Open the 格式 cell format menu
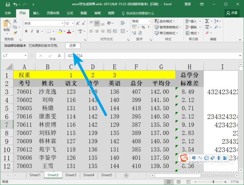The height and width of the screenshot is (185, 244). pos(192,33)
